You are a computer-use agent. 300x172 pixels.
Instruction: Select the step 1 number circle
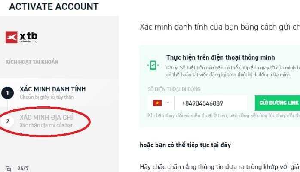(7, 93)
